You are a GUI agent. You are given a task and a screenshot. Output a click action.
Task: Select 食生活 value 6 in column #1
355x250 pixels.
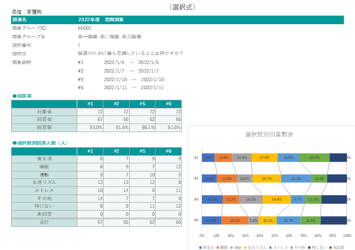pos(90,159)
